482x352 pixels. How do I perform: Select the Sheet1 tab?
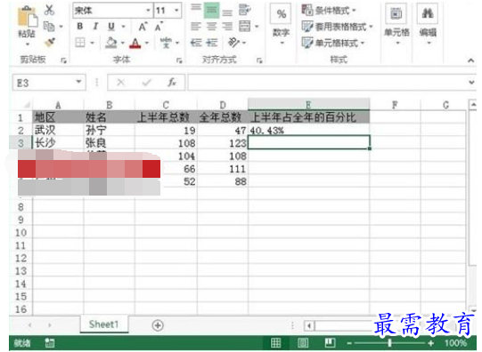click(x=104, y=324)
